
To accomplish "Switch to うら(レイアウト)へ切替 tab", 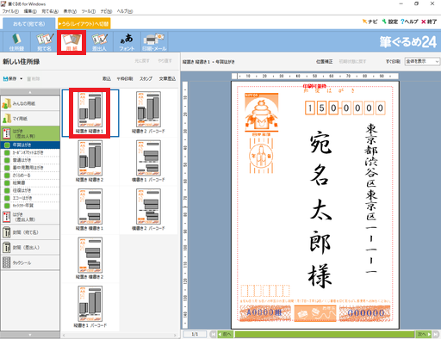I will [84, 24].
